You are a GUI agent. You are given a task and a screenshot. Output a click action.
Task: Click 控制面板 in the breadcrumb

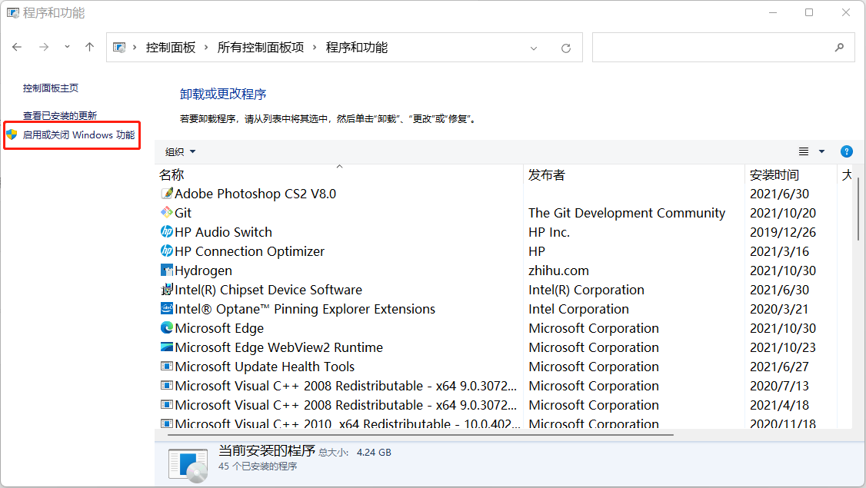[x=171, y=48]
